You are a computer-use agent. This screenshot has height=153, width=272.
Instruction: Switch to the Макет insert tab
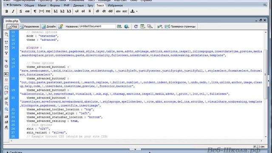point(42,6)
